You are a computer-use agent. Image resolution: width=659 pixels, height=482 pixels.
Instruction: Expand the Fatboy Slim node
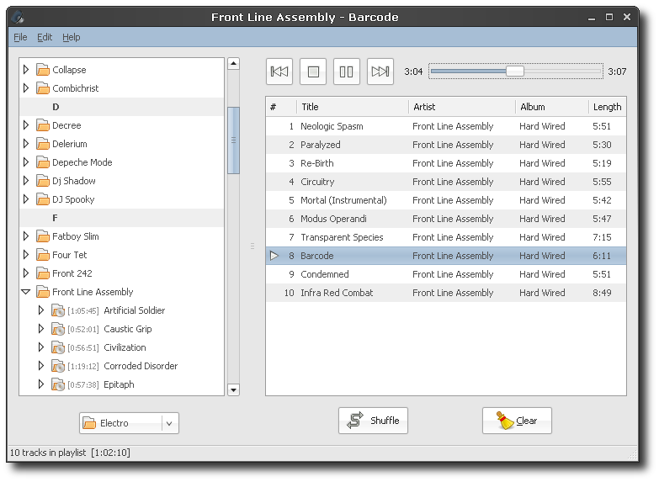26,236
